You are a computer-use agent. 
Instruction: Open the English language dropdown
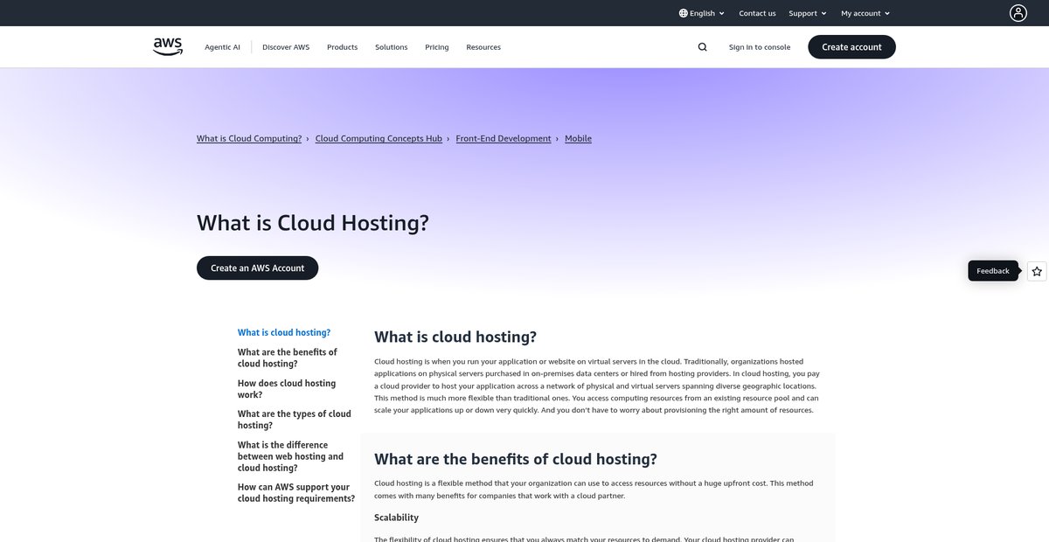pos(702,13)
